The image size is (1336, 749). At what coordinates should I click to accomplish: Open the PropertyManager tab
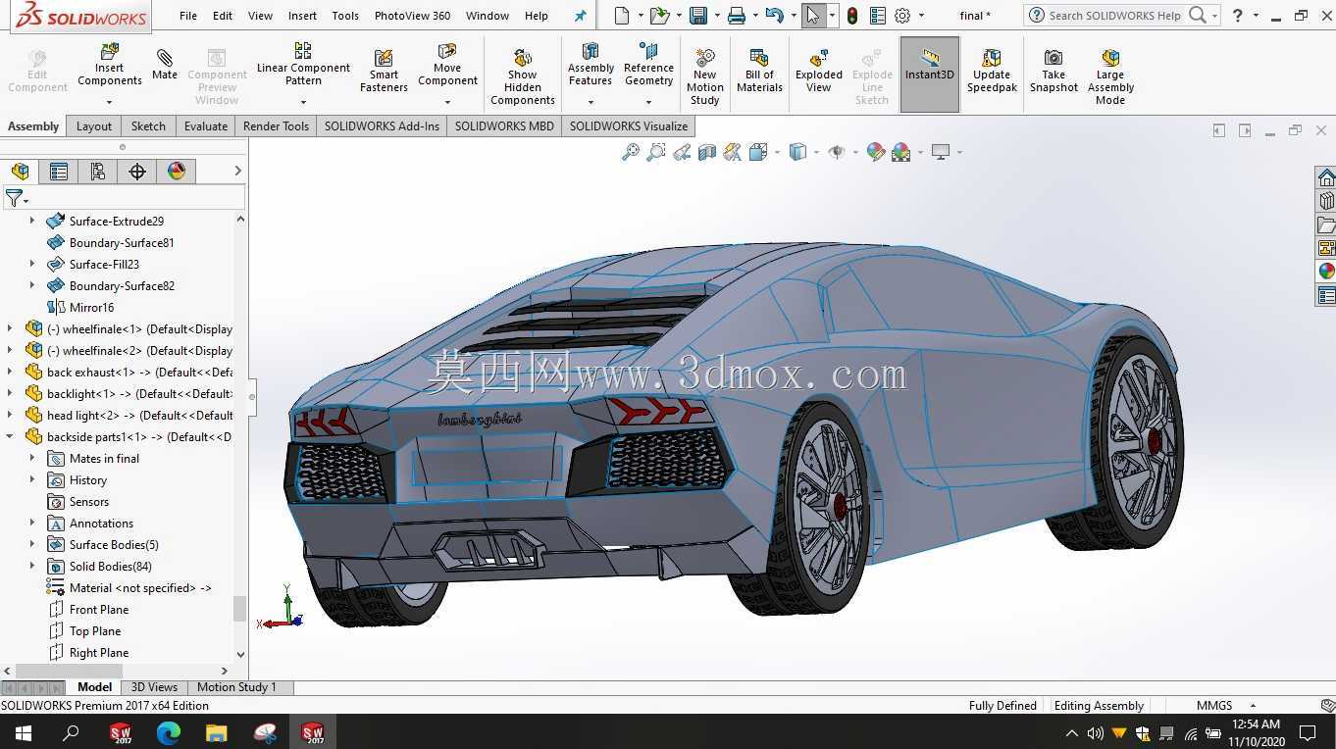click(x=59, y=172)
